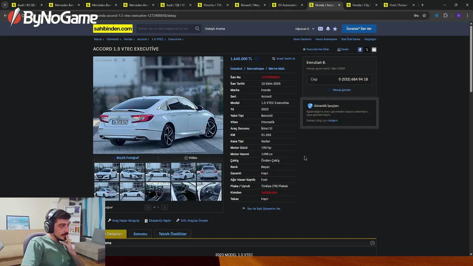
Task: Click the search magnifier icon
Action: click(197, 28)
